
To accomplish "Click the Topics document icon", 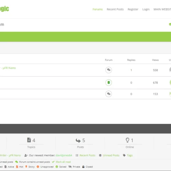I will (29, 140).
